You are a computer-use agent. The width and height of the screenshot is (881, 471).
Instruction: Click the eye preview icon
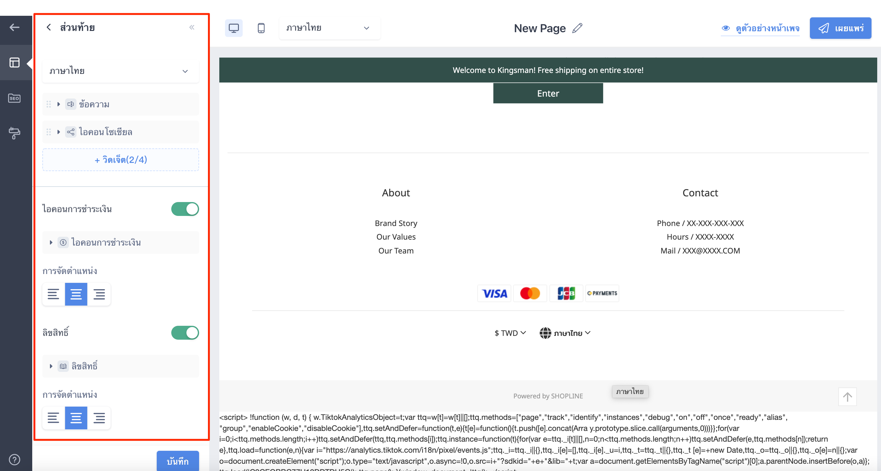tap(726, 28)
